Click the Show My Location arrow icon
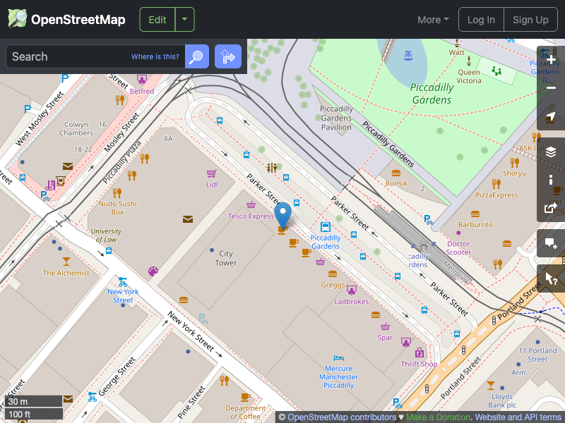Viewport: 565px width, 423px height. click(x=550, y=116)
